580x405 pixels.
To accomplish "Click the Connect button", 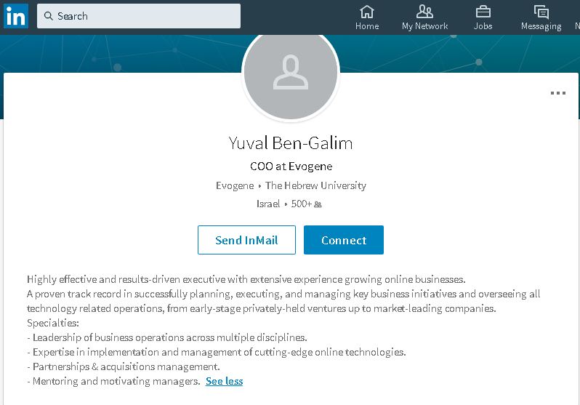I will [344, 240].
